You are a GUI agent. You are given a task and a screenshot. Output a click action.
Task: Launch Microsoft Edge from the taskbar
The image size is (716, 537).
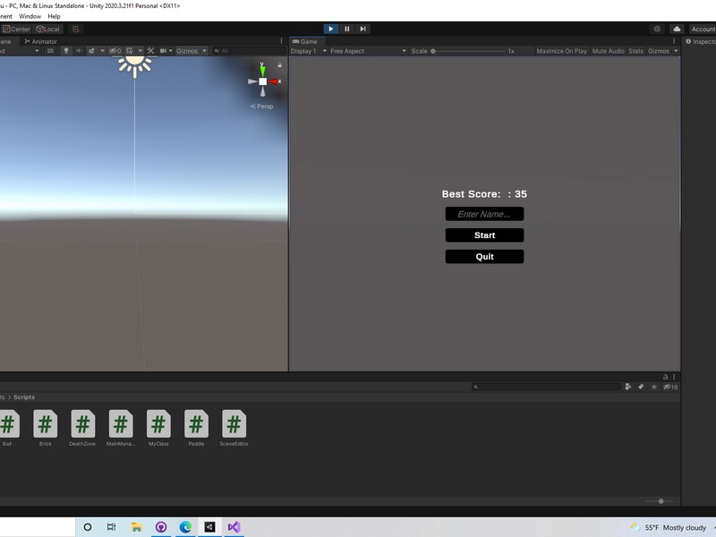point(185,527)
